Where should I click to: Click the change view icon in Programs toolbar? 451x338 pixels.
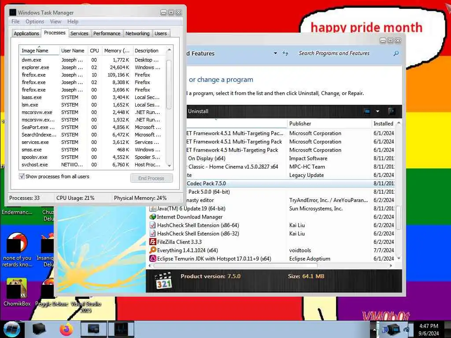coord(367,111)
